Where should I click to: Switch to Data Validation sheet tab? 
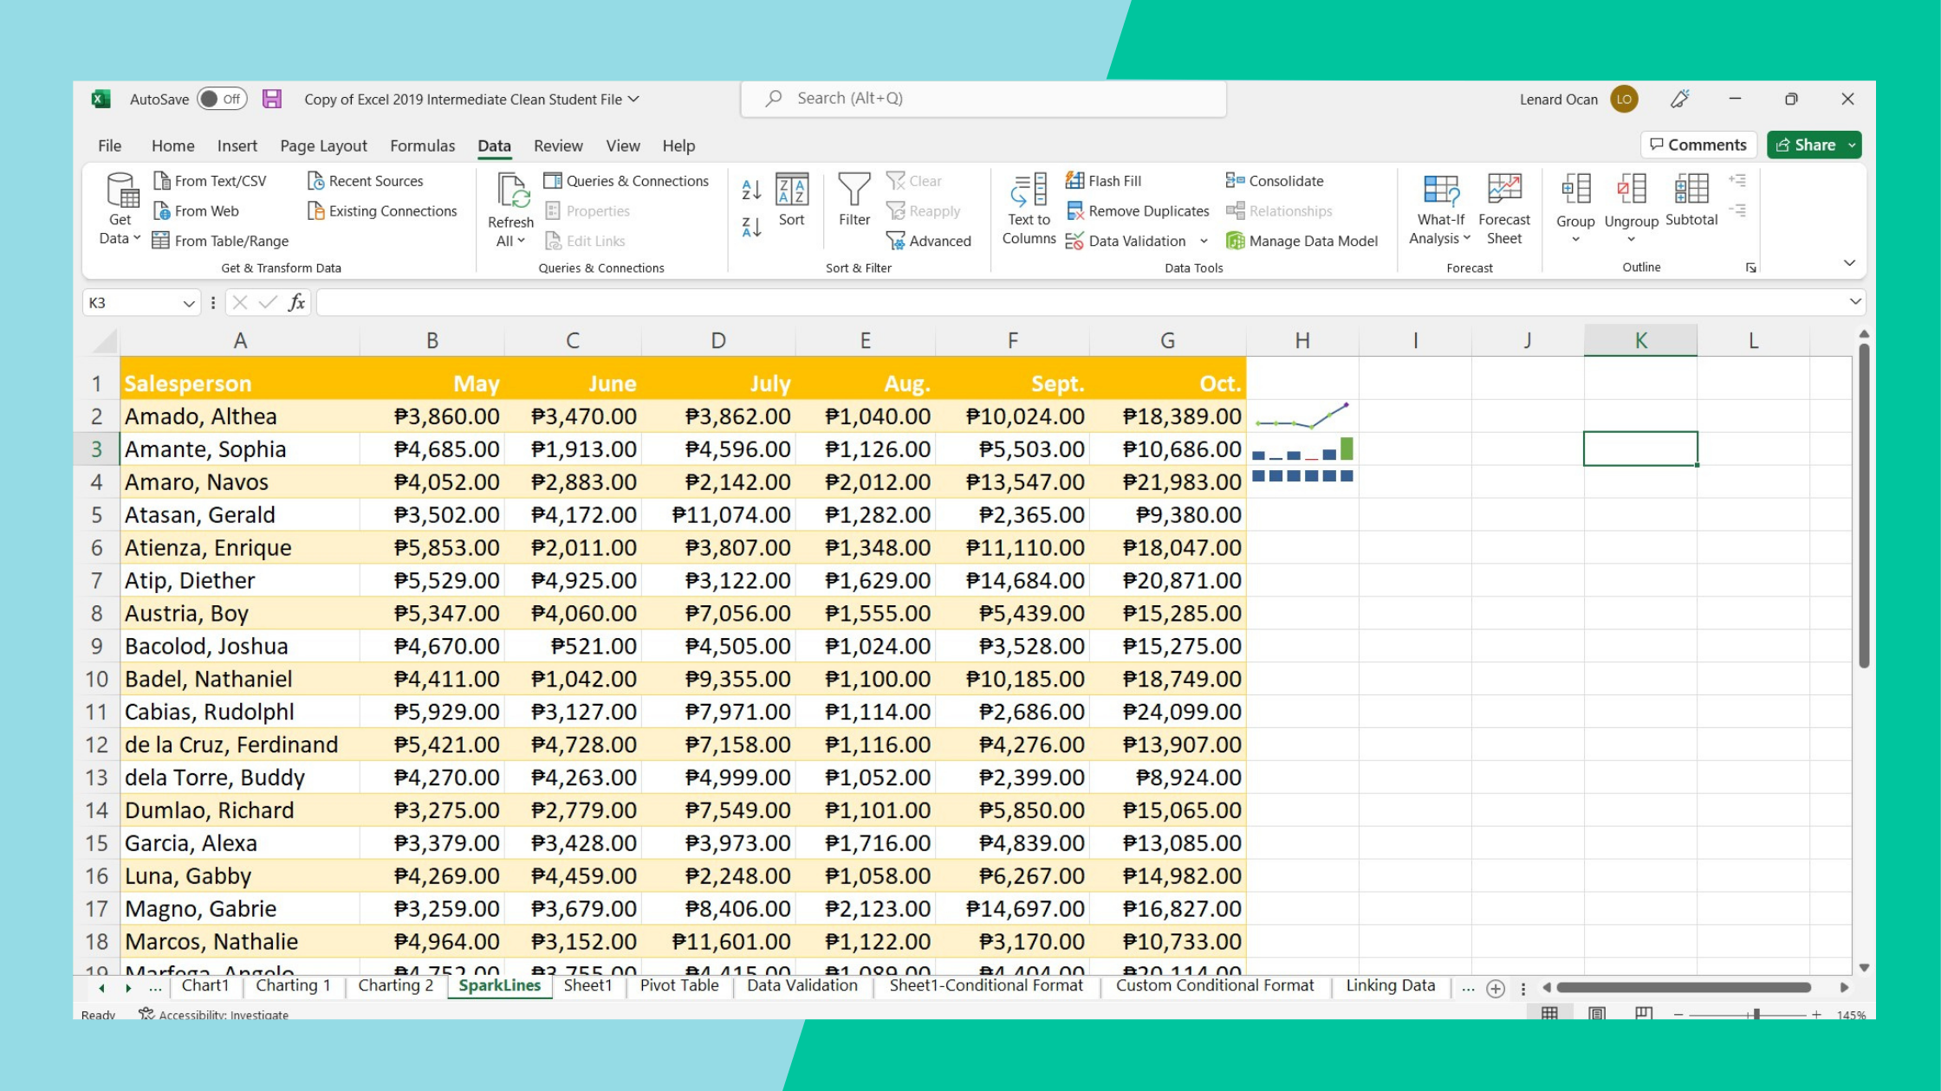click(x=802, y=985)
